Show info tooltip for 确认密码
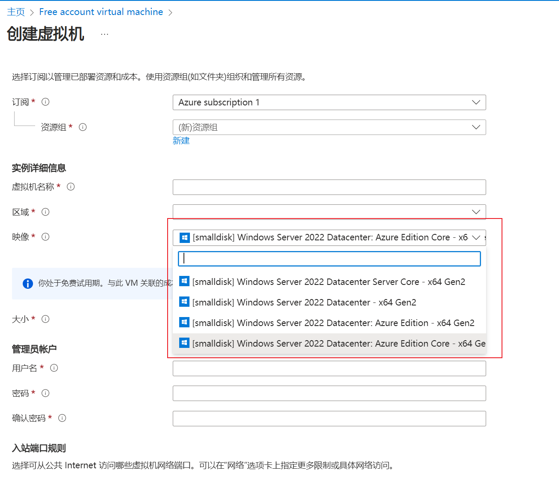The width and height of the screenshot is (559, 479). (x=62, y=418)
